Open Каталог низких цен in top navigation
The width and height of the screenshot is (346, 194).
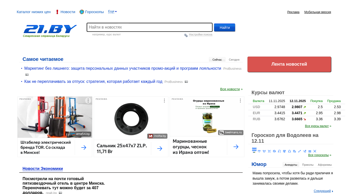click(34, 12)
